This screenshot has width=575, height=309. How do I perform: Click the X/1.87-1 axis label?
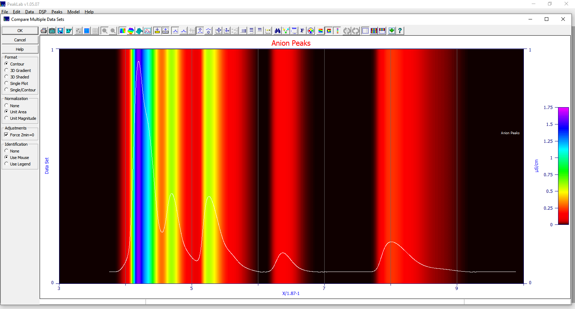291,294
